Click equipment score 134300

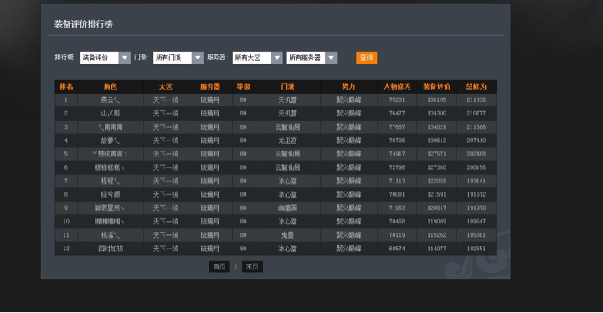[436, 114]
